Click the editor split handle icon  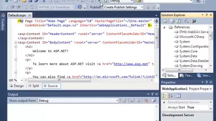tap(157, 21)
